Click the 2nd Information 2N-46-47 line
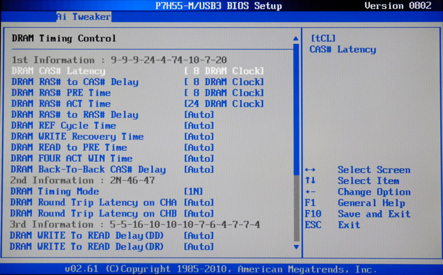The height and width of the screenshot is (275, 443). click(83, 181)
